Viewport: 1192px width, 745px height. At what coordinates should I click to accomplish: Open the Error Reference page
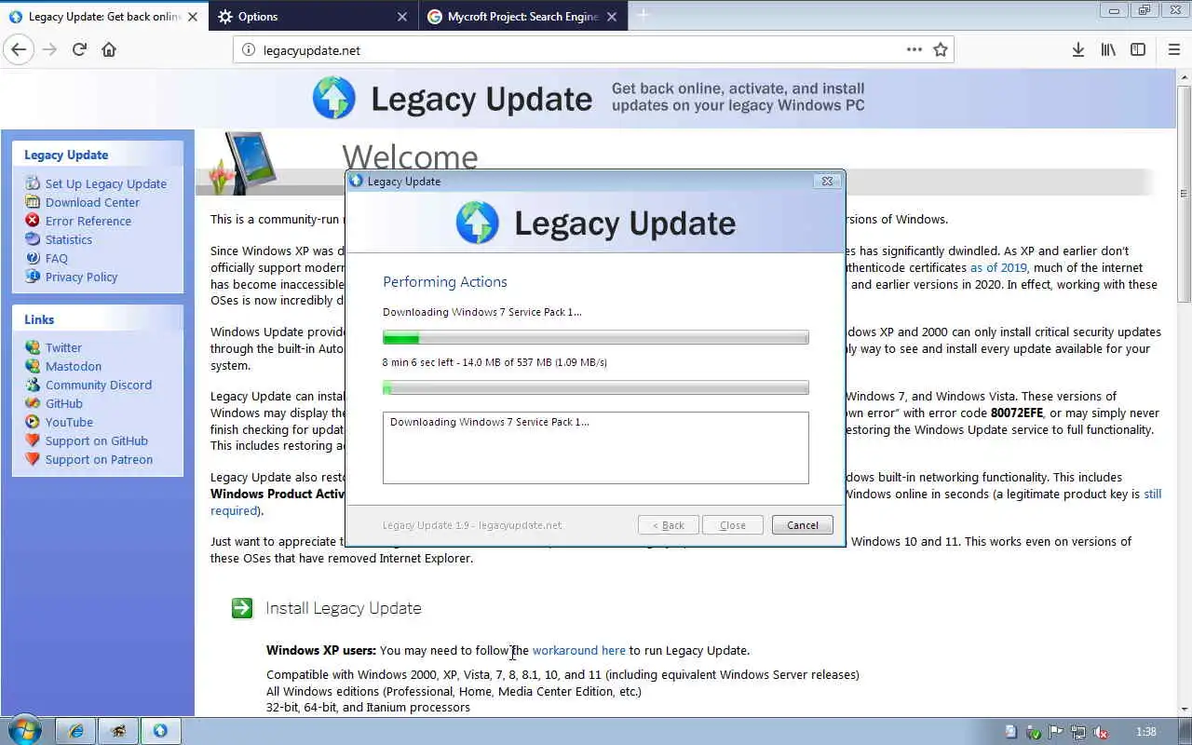click(88, 221)
